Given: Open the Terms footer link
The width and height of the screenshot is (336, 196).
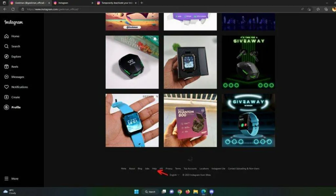Looking at the screenshot, I should (x=178, y=168).
